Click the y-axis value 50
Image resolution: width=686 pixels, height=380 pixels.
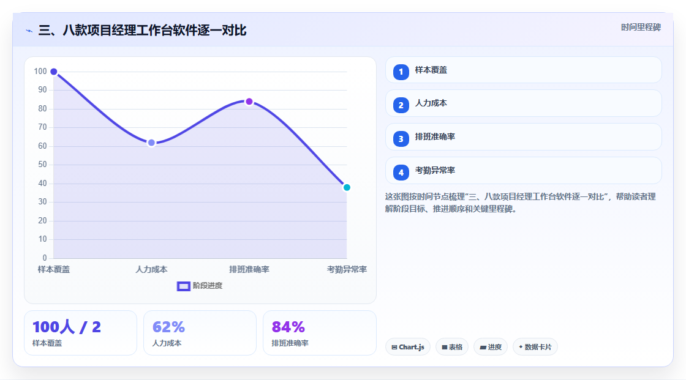point(42,165)
